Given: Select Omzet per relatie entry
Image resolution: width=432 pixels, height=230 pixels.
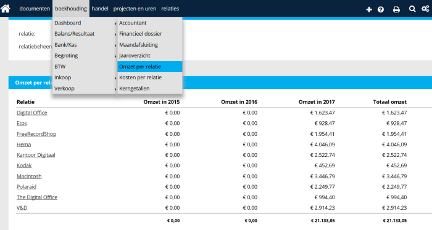Looking at the screenshot, I should pyautogui.click(x=150, y=66).
